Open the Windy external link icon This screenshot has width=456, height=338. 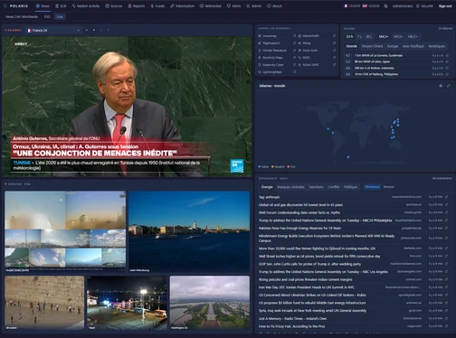point(334,43)
